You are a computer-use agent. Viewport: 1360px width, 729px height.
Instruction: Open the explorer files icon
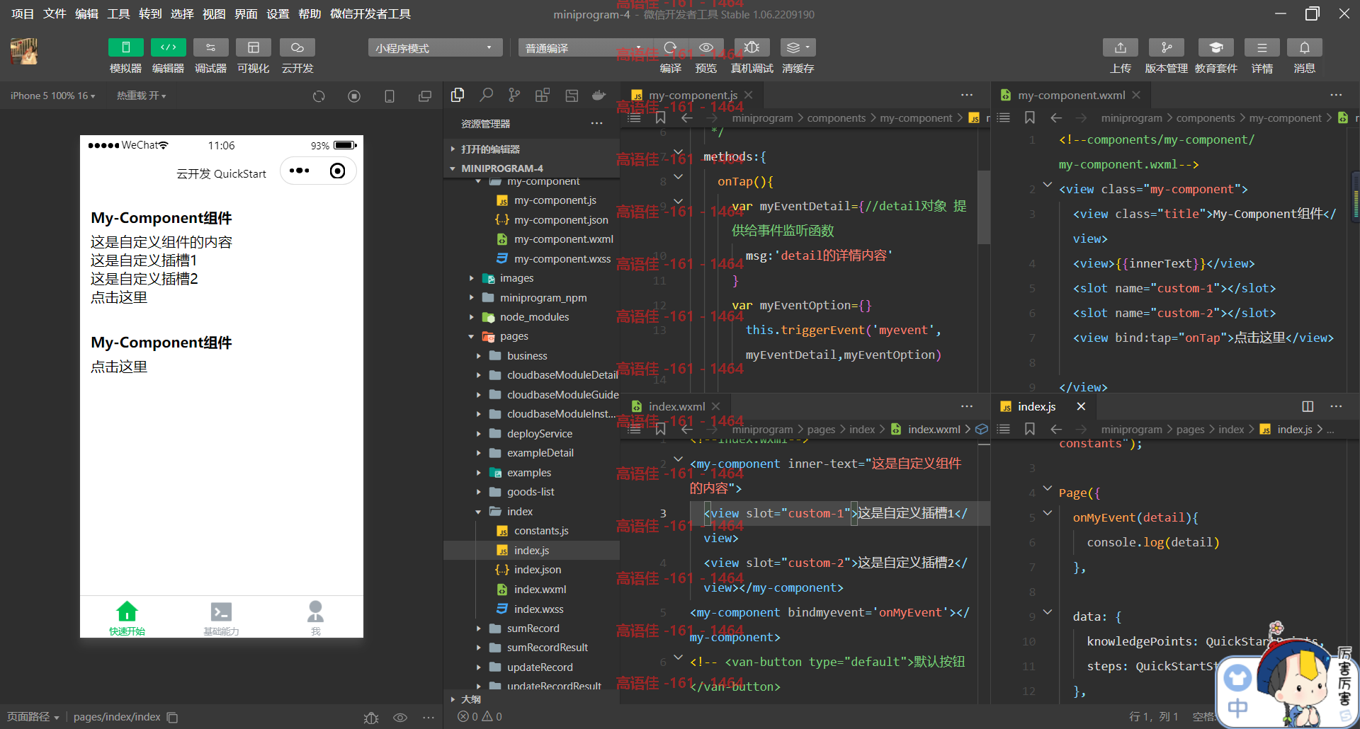click(458, 95)
